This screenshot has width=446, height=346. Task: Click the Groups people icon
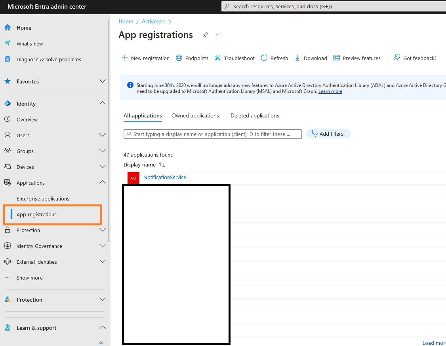[8, 151]
